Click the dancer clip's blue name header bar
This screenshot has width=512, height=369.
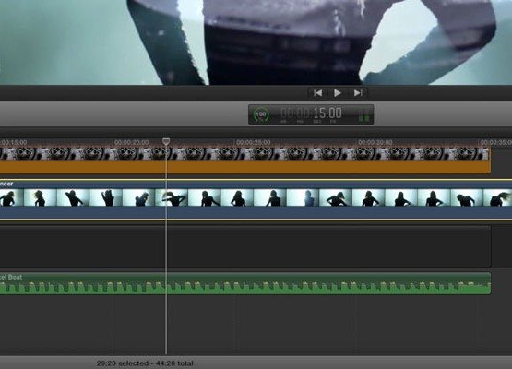point(256,184)
